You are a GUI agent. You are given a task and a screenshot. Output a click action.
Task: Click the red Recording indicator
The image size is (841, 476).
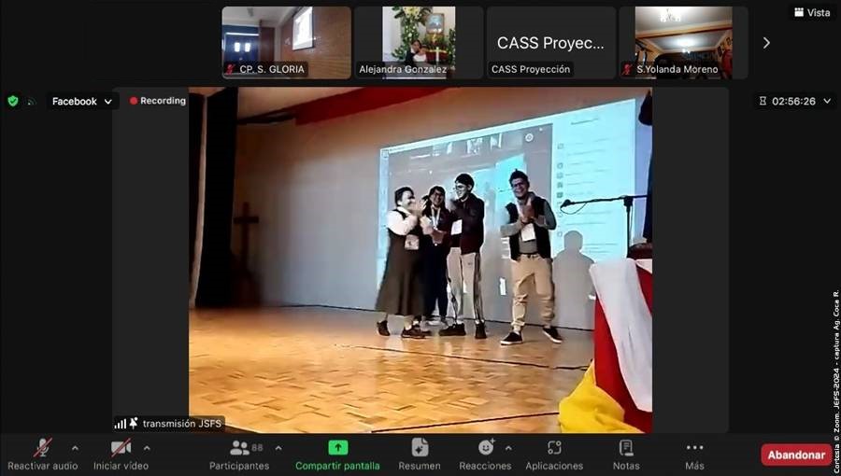(158, 101)
